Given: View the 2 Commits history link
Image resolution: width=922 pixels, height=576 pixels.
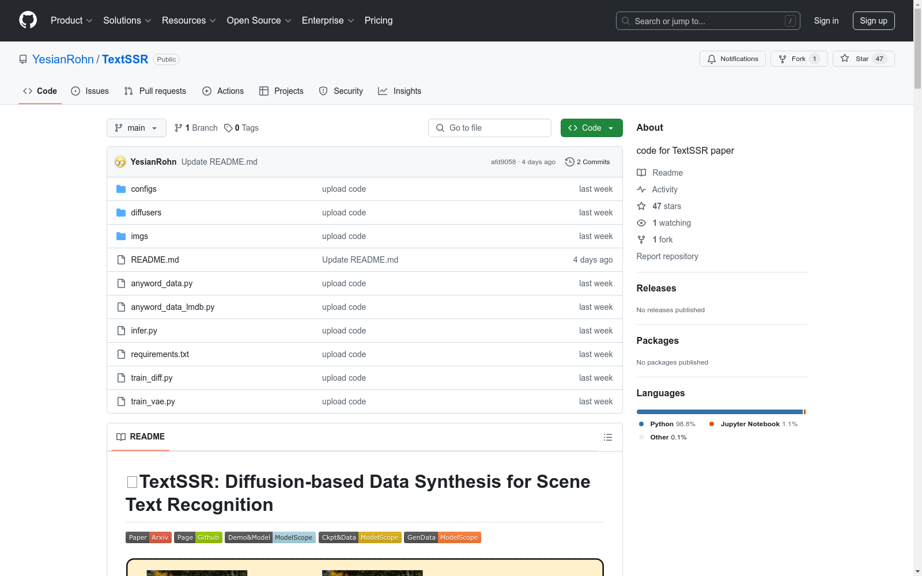Looking at the screenshot, I should pyautogui.click(x=588, y=162).
